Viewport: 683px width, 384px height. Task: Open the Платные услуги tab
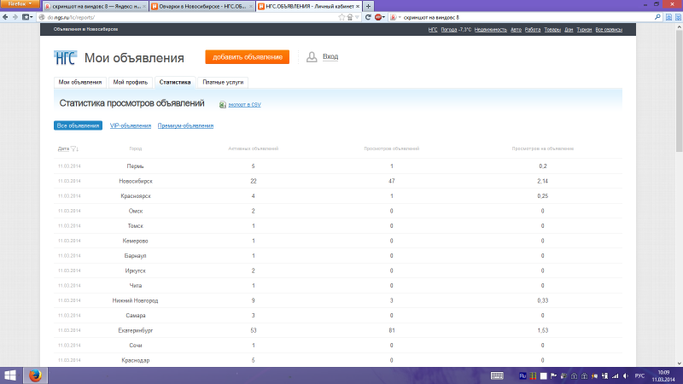point(223,82)
